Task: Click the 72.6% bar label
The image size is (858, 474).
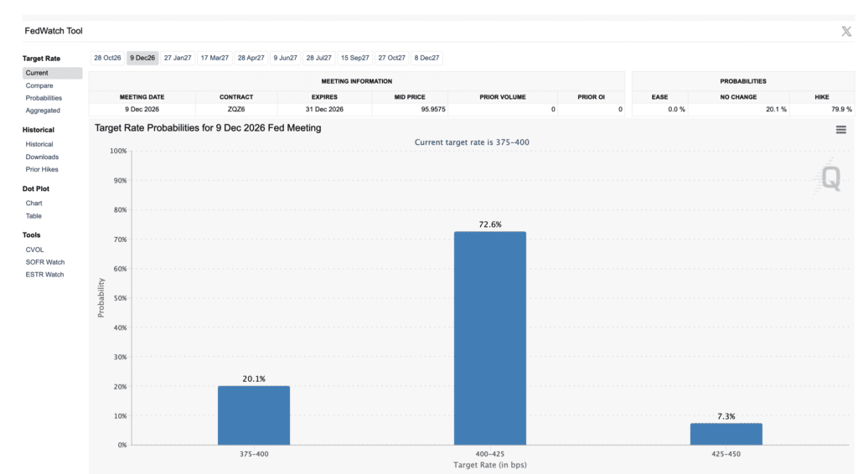Action: pos(490,224)
